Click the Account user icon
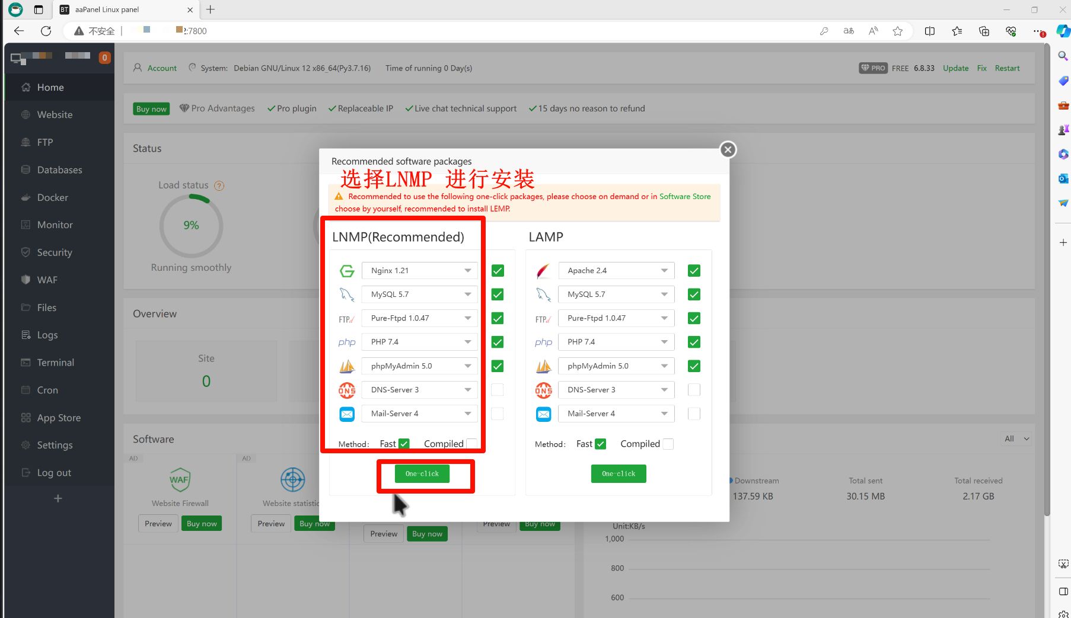This screenshot has width=1071, height=618. [138, 68]
